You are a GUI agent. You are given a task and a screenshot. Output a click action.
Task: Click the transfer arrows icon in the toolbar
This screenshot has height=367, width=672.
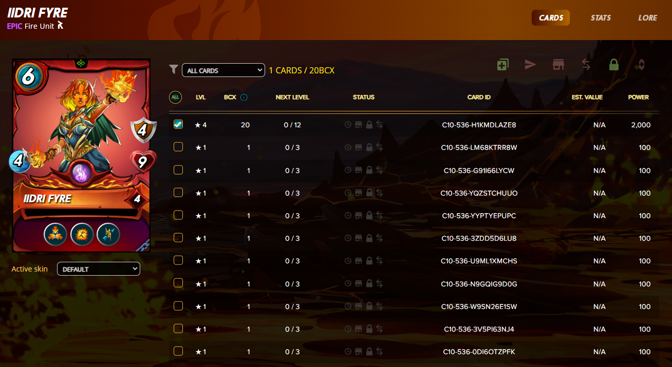point(586,65)
